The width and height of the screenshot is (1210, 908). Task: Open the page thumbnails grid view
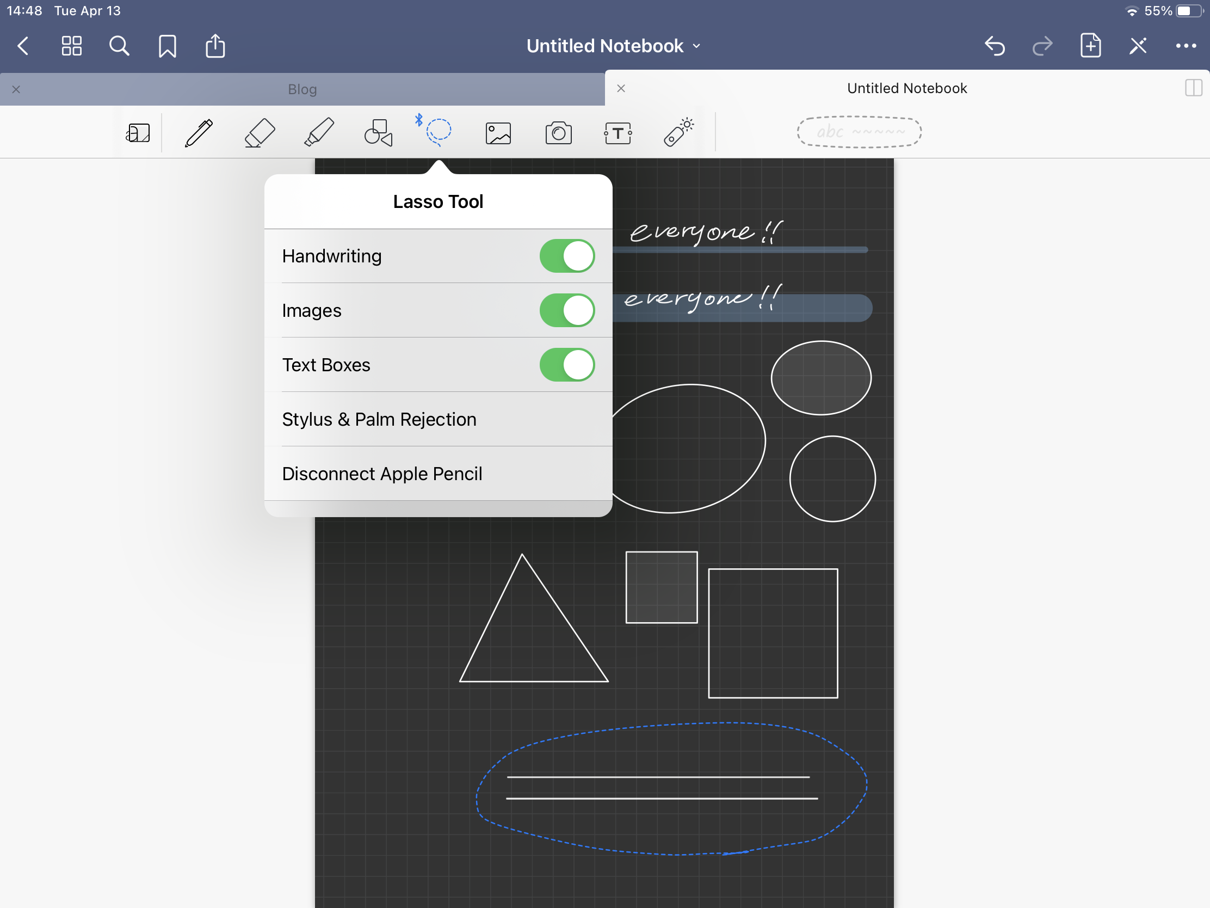click(71, 46)
